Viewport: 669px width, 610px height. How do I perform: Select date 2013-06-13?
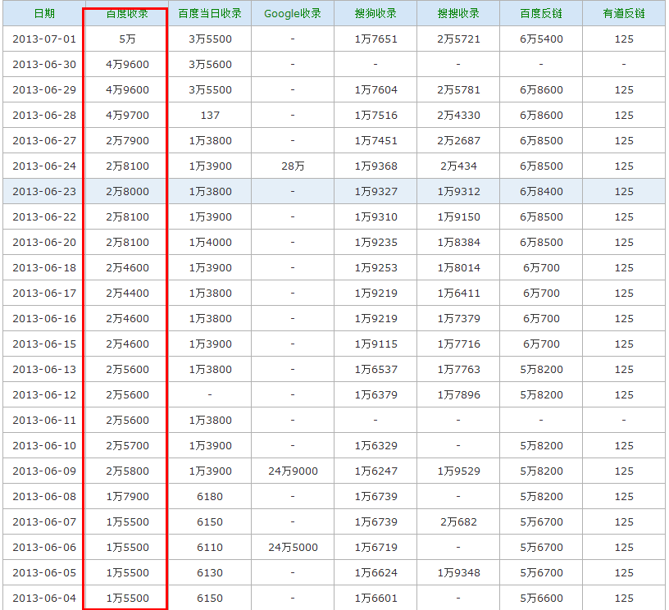44,370
